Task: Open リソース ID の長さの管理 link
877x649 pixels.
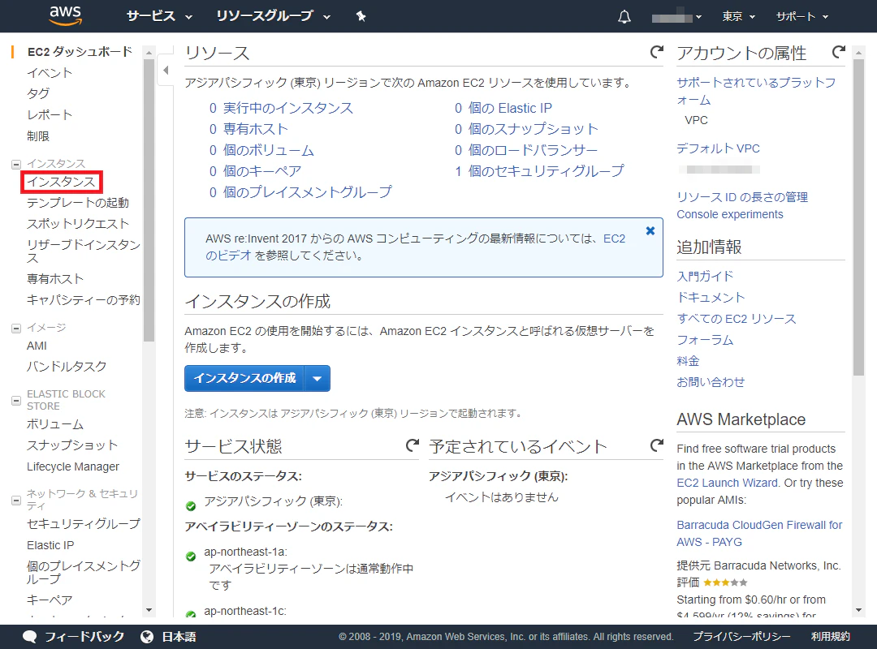Action: tap(742, 197)
